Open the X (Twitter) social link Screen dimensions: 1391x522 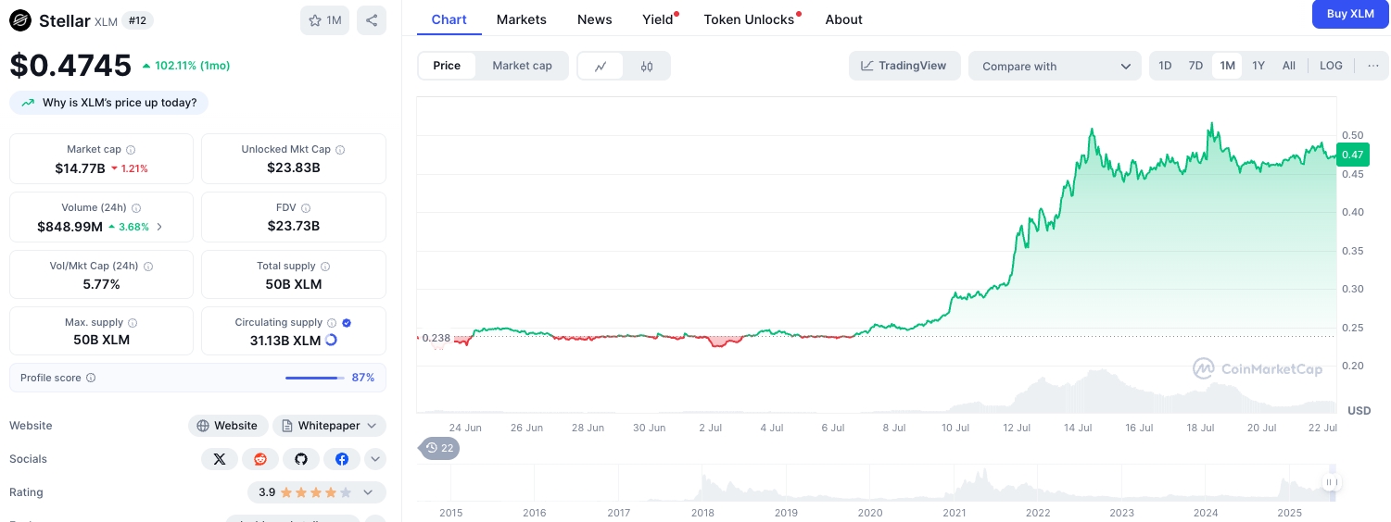[220, 459]
